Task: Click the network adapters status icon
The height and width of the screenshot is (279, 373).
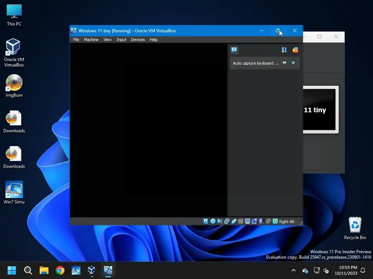Action: tap(227, 221)
